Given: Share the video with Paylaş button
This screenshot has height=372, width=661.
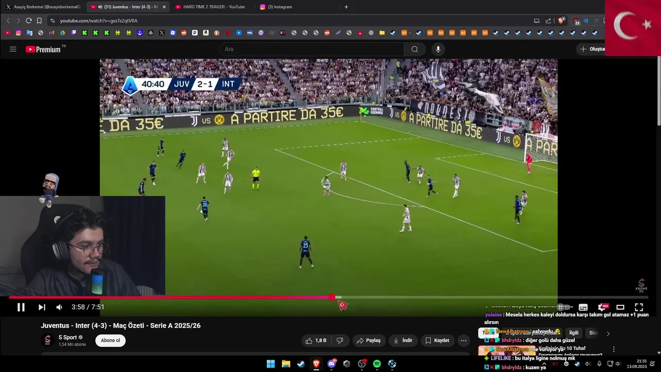Looking at the screenshot, I should click(369, 340).
